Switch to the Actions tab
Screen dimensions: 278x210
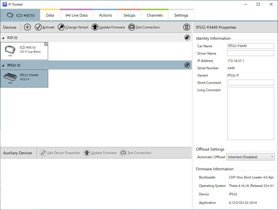105,15
